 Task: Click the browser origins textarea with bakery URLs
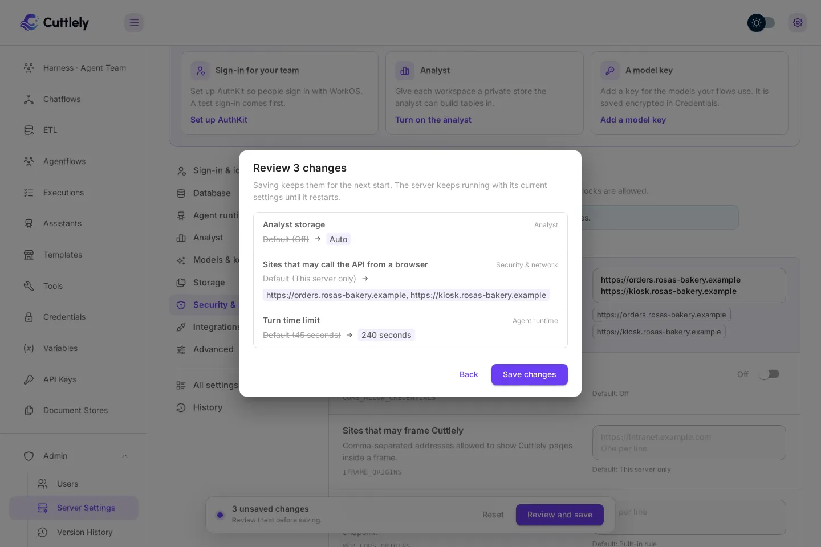[x=689, y=285]
